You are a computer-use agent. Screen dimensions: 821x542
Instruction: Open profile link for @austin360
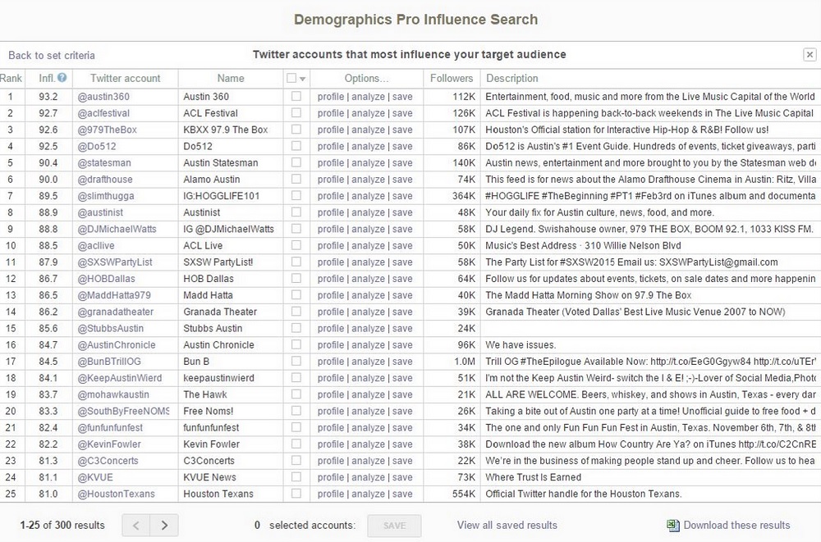click(x=330, y=97)
